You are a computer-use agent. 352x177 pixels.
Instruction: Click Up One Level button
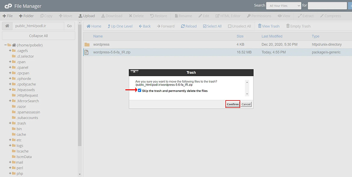coord(120,26)
